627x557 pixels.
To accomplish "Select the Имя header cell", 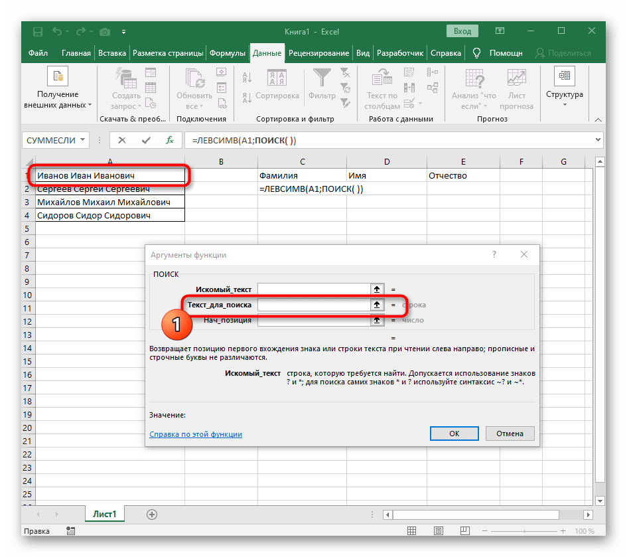I will [386, 175].
